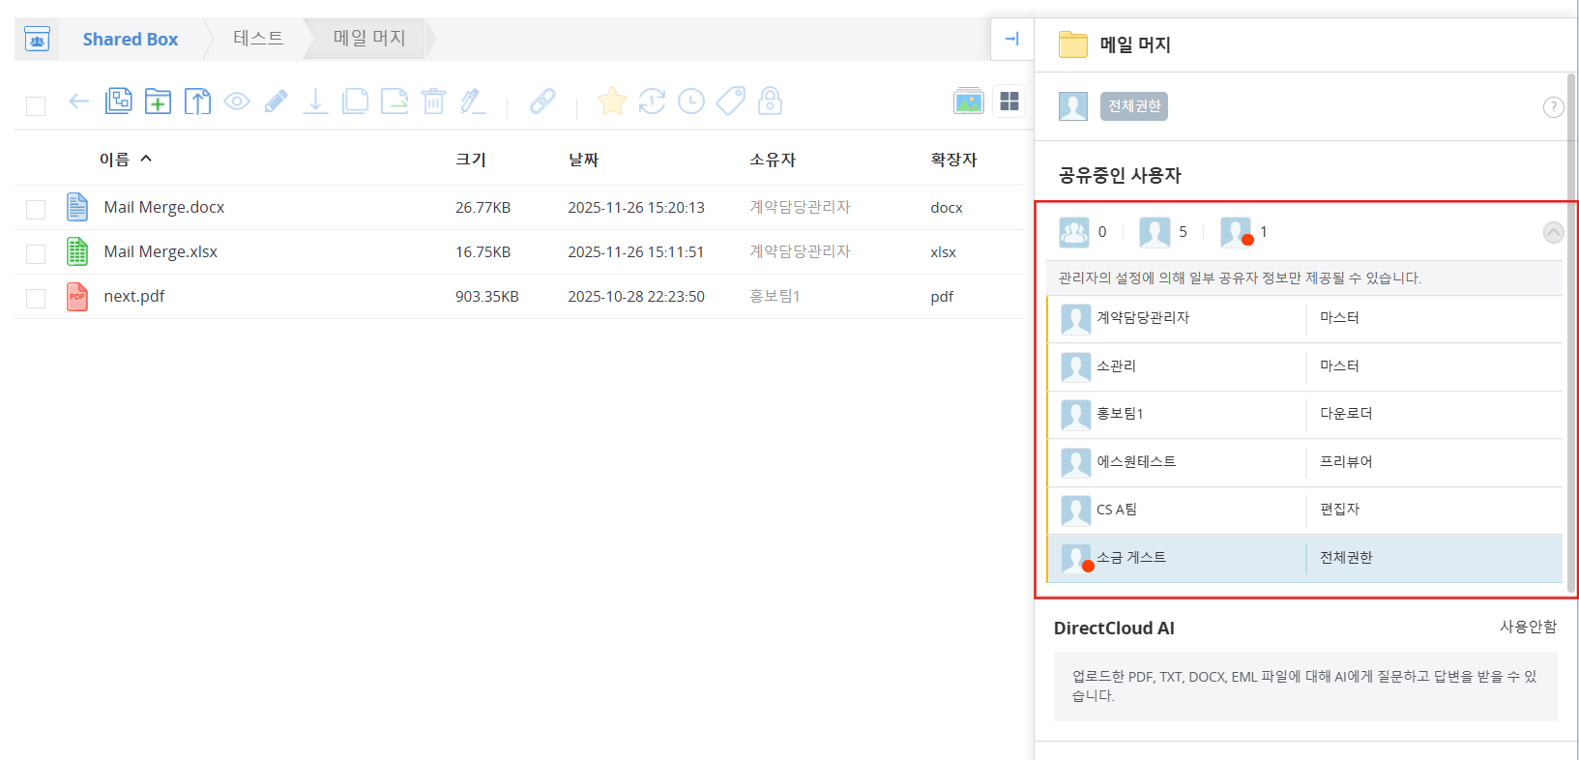
Task: Toggle the select-all checkbox in the toolbar
Action: click(x=36, y=105)
